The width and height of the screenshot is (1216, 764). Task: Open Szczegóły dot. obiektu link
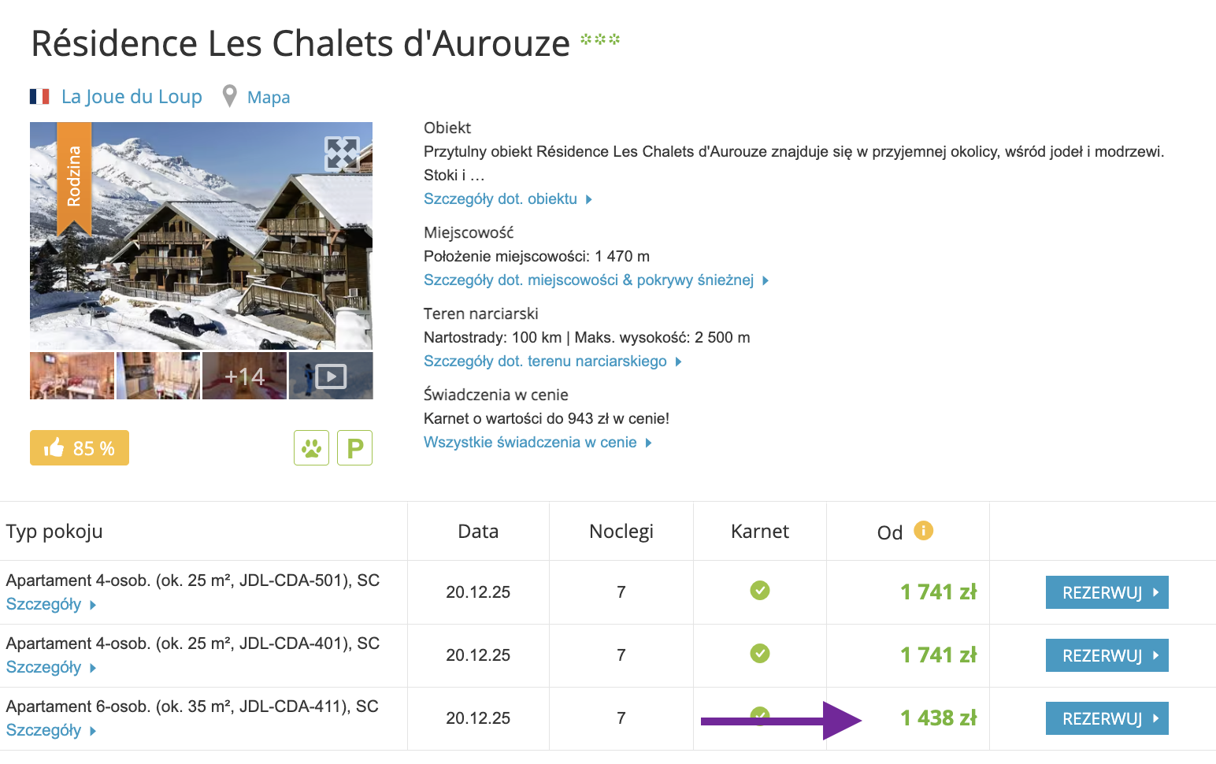501,199
